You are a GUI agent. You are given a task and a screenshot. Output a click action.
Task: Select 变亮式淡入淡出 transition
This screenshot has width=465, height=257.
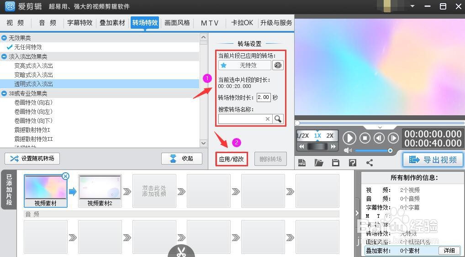tap(33, 66)
